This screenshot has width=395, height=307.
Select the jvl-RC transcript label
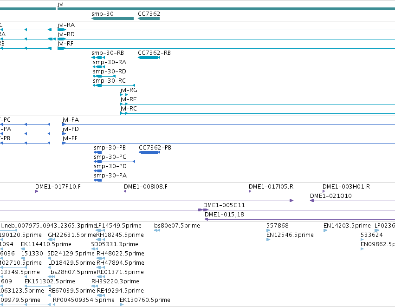click(x=129, y=109)
